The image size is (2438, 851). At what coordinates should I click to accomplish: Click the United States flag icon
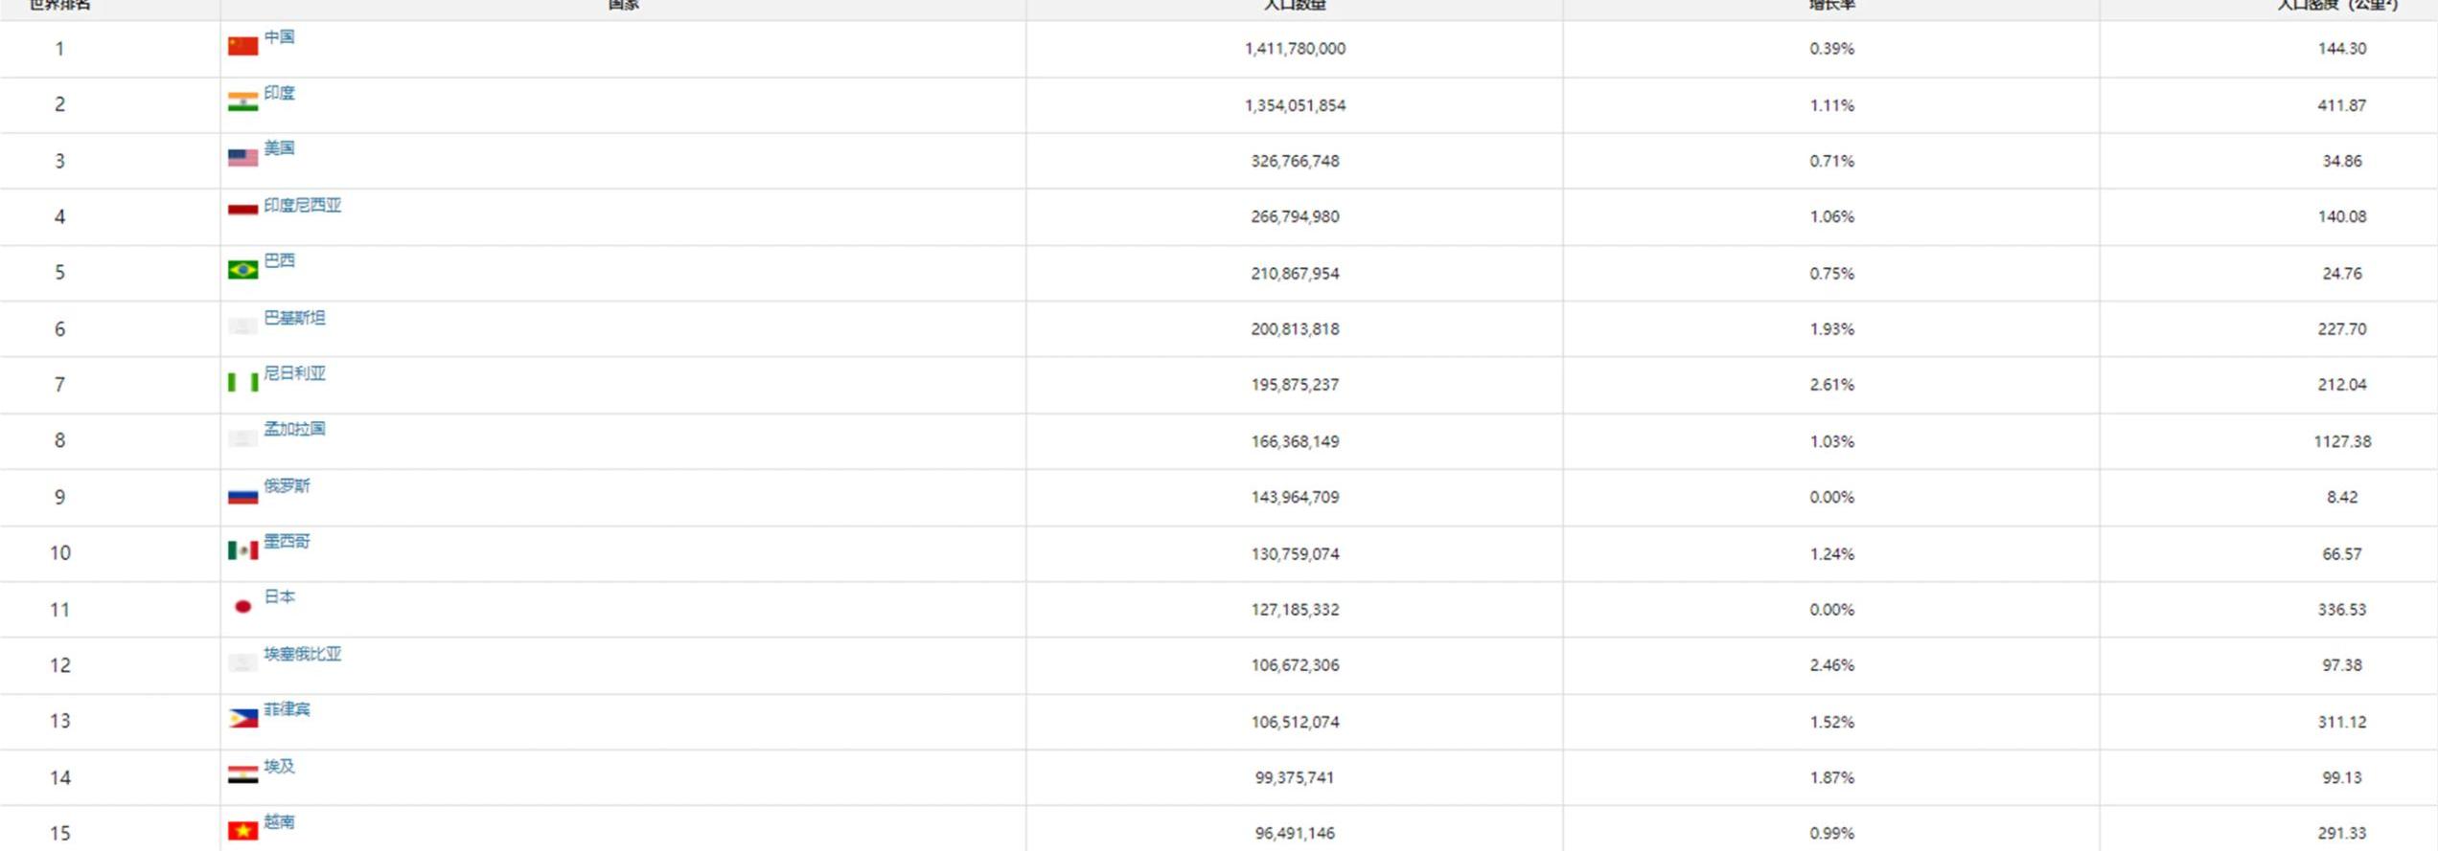point(242,157)
